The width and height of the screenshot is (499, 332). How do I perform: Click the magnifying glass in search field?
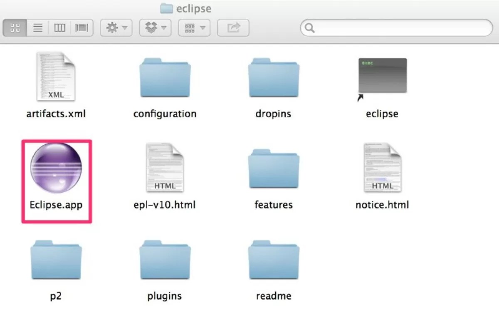309,28
